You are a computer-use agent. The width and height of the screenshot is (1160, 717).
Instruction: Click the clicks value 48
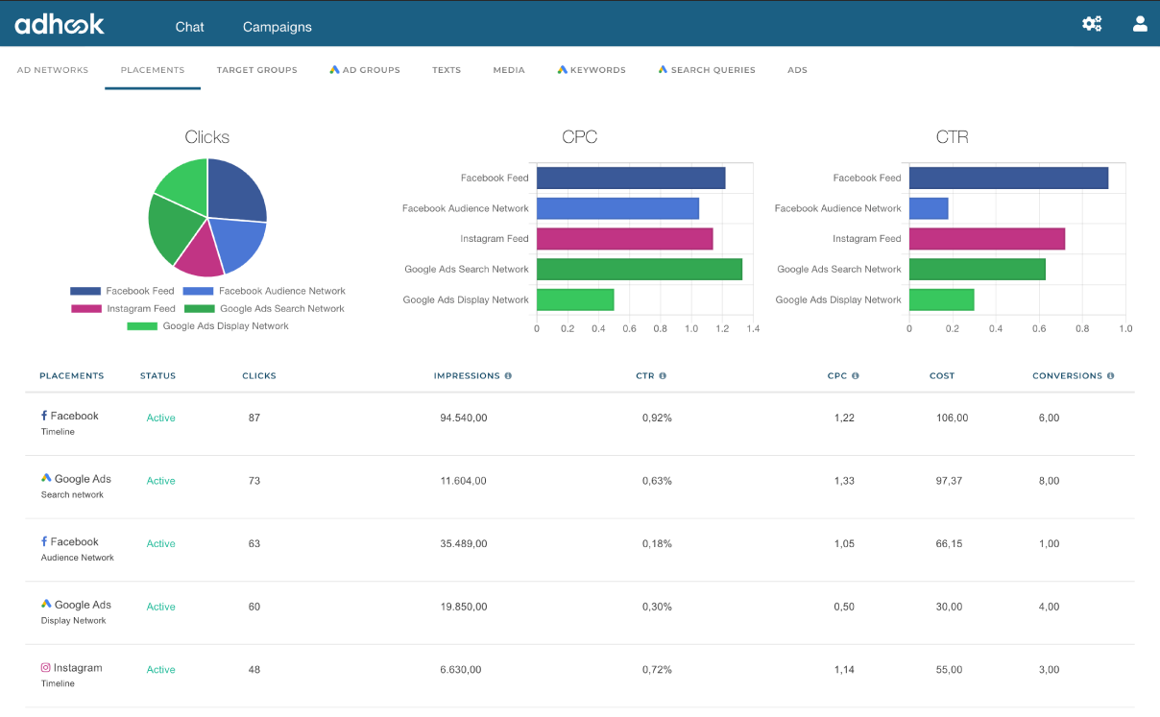coord(254,670)
